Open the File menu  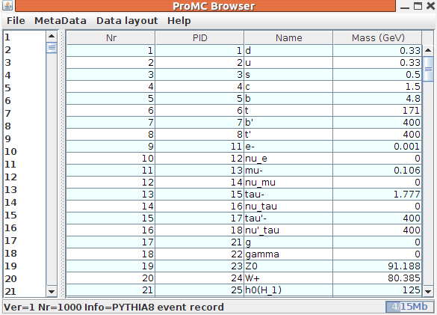[x=16, y=21]
